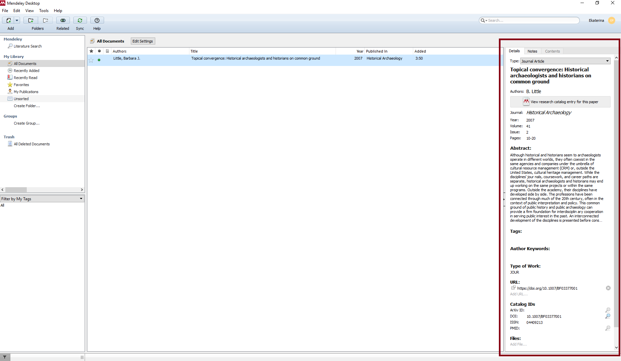The image size is (621, 361).
Task: Open All Deleted Documents in Trash
Action: click(31, 144)
